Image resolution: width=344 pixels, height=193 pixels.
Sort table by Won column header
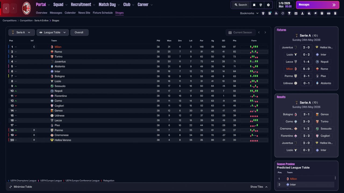169,41
